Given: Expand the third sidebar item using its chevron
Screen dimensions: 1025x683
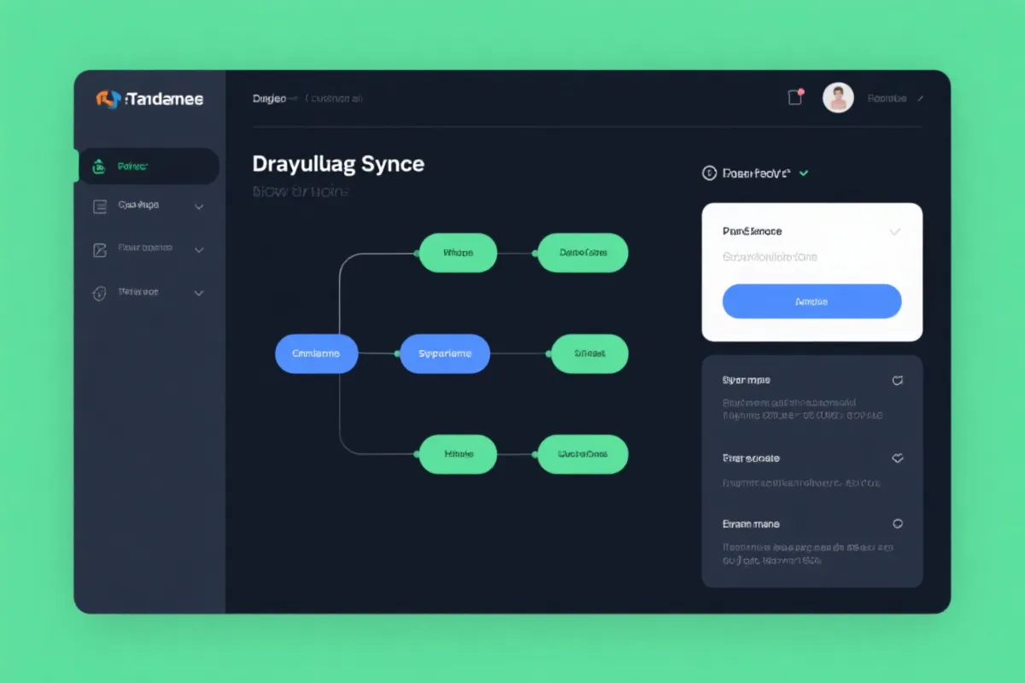Looking at the screenshot, I should tap(199, 250).
